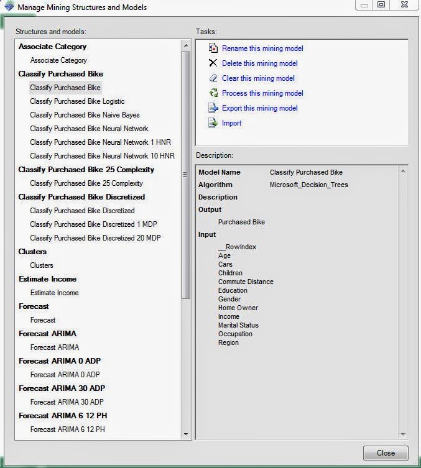
Task: Click the Clear mining model eraser icon
Action: pyautogui.click(x=213, y=78)
